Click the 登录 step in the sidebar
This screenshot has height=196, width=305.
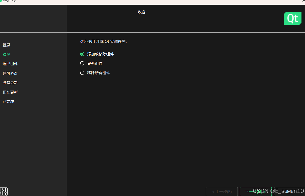(6, 45)
